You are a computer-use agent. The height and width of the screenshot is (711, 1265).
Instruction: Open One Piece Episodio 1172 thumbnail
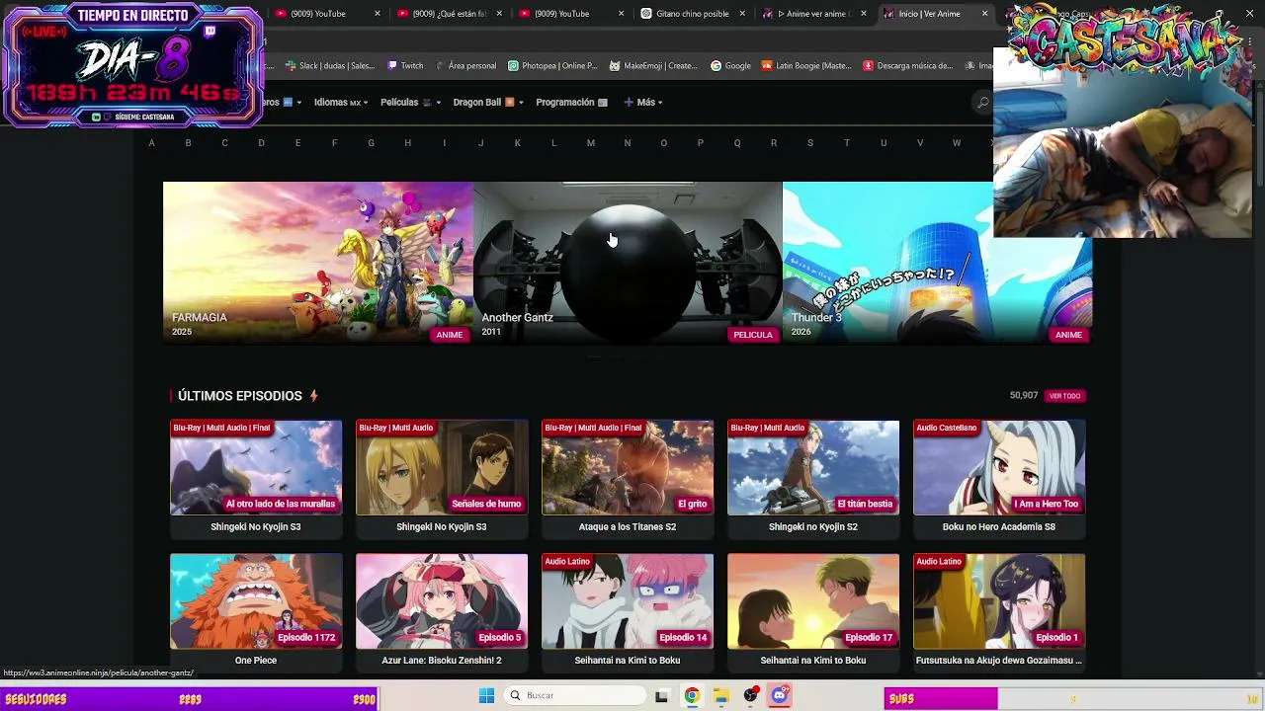[256, 601]
